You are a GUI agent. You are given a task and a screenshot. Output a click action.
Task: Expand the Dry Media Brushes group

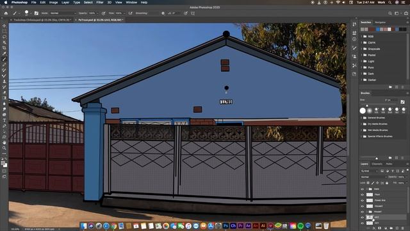pos(361,124)
